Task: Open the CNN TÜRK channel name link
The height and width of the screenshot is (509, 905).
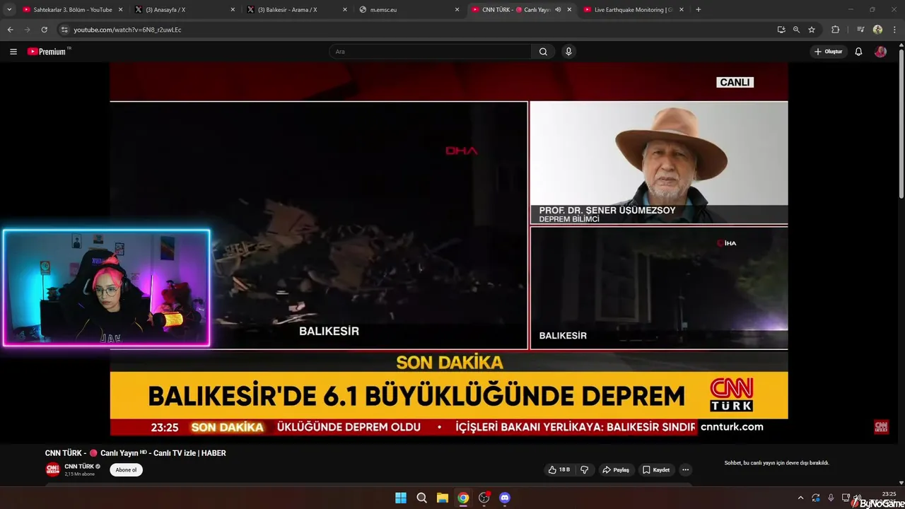Action: (x=79, y=467)
